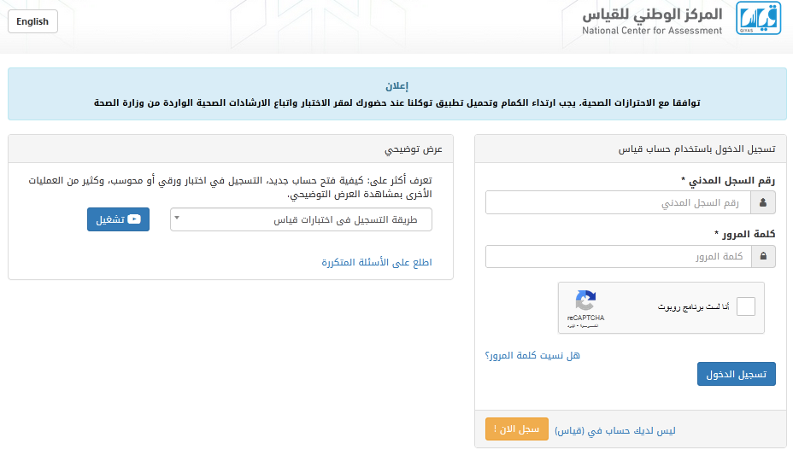Image resolution: width=793 pixels, height=455 pixels.
Task: Click the عرض توضيحي panel header
Action: [231, 149]
